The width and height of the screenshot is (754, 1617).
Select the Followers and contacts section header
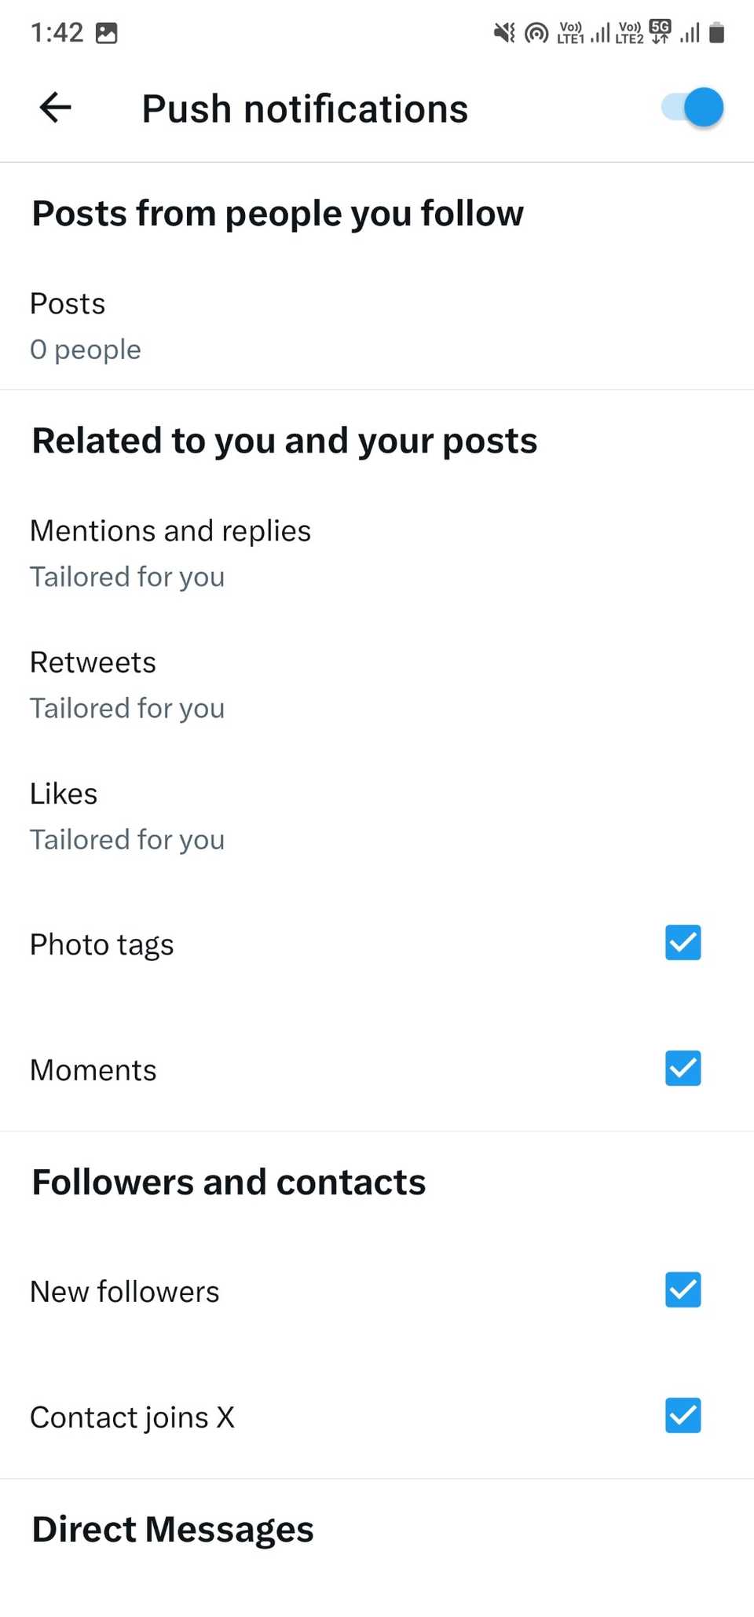pos(229,1181)
